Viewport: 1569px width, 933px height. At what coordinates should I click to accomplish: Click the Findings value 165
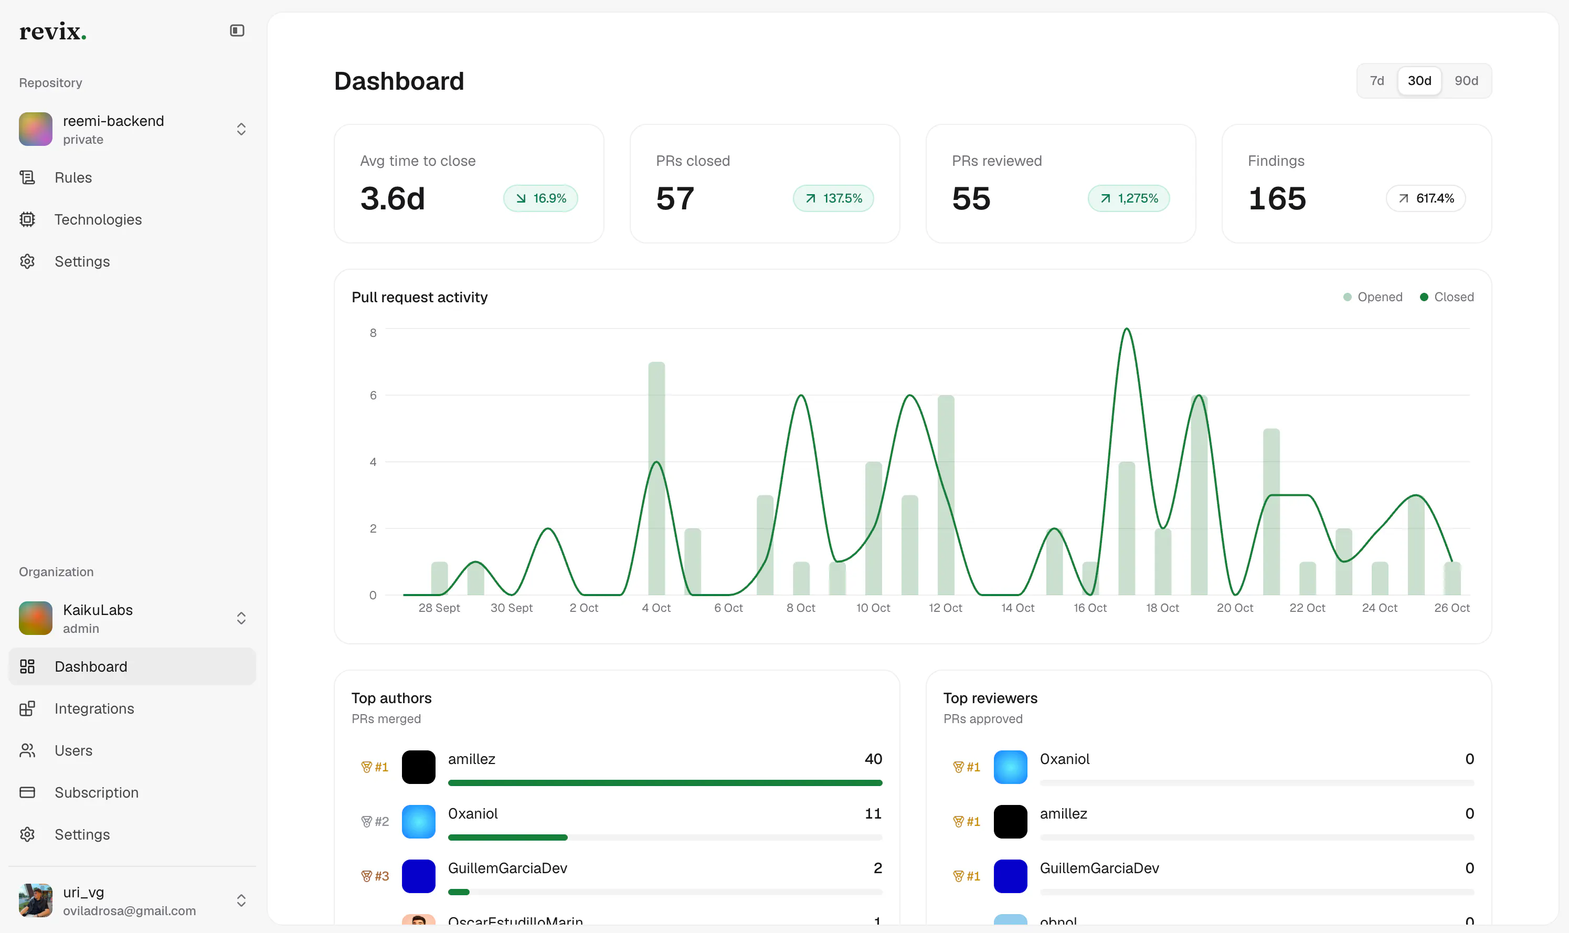1277,199
